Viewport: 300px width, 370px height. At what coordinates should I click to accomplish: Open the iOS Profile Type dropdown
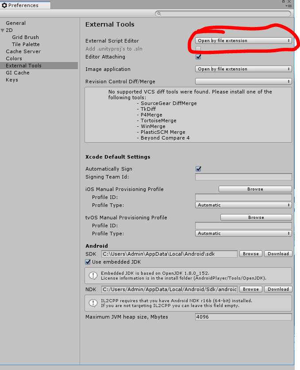[243, 205]
